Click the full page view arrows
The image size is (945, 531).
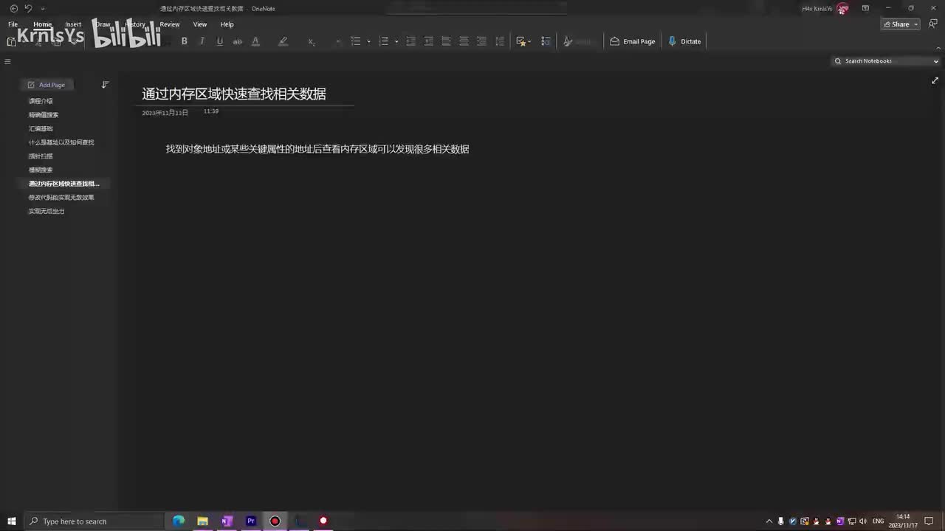[935, 80]
